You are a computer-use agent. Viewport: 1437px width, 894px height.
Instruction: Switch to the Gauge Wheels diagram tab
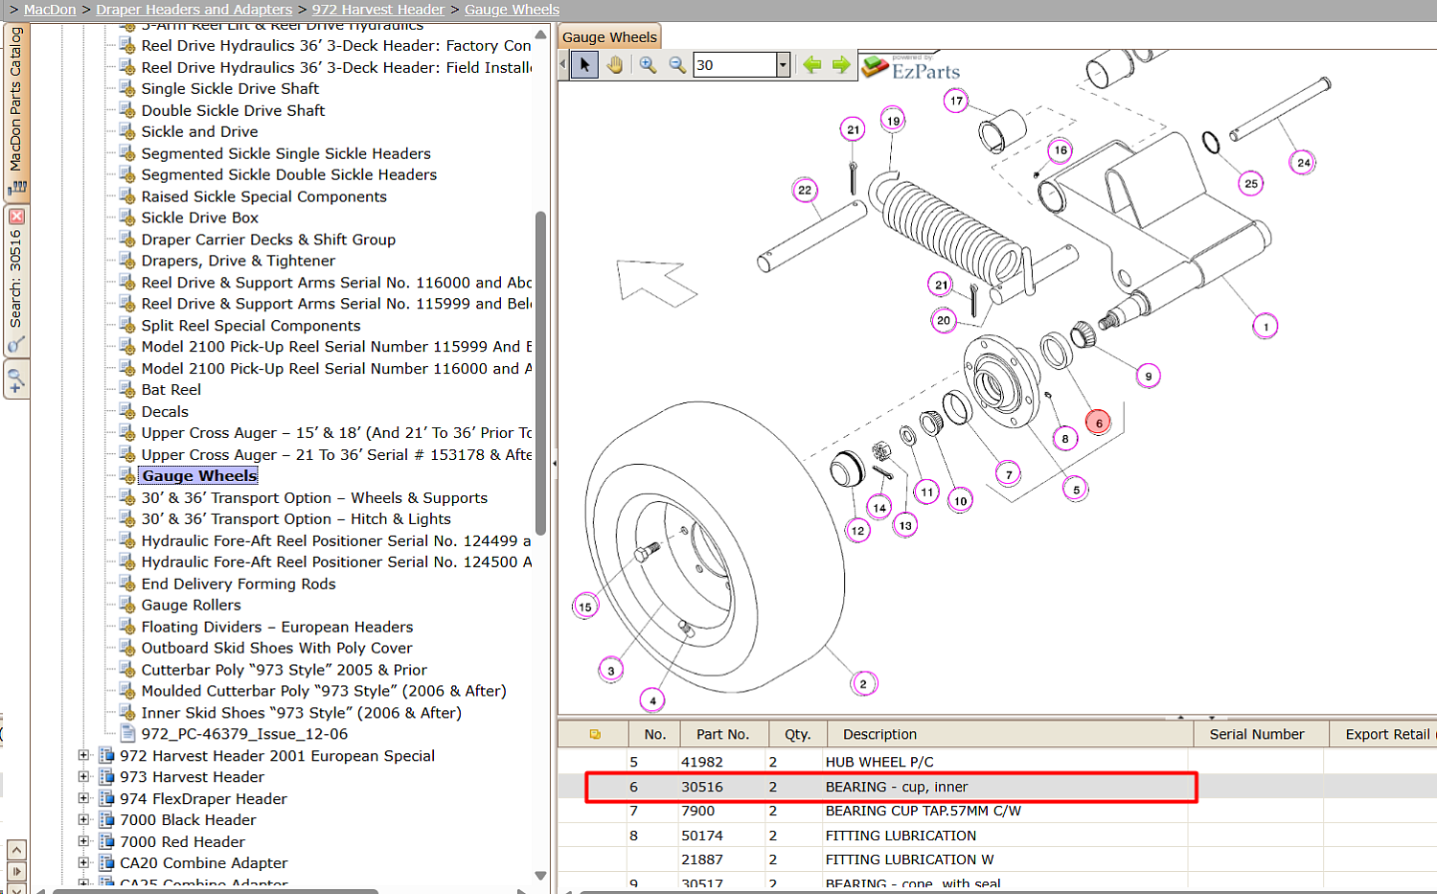[x=610, y=37]
